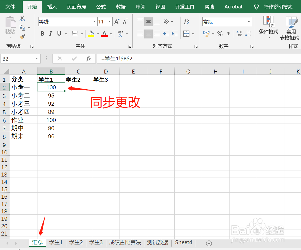The image size is (301, 250).
Task: Toggle center alignment for cell B2
Action: [148, 34]
